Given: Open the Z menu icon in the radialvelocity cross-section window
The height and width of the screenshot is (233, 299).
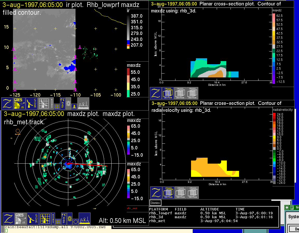Looking at the screenshot, I should 156,193.
